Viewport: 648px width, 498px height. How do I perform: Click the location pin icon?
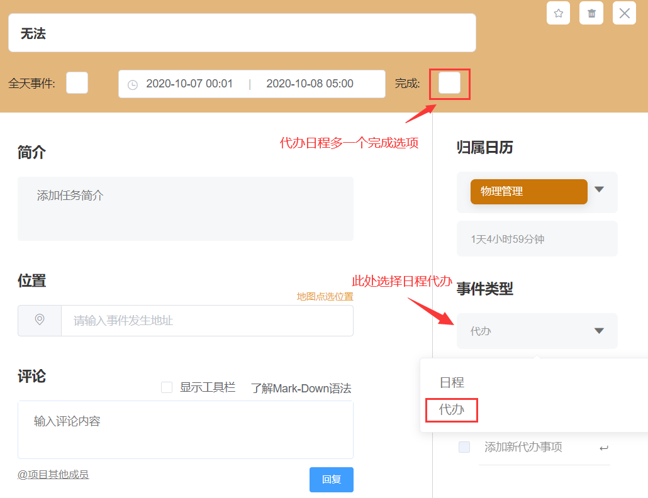coord(40,320)
